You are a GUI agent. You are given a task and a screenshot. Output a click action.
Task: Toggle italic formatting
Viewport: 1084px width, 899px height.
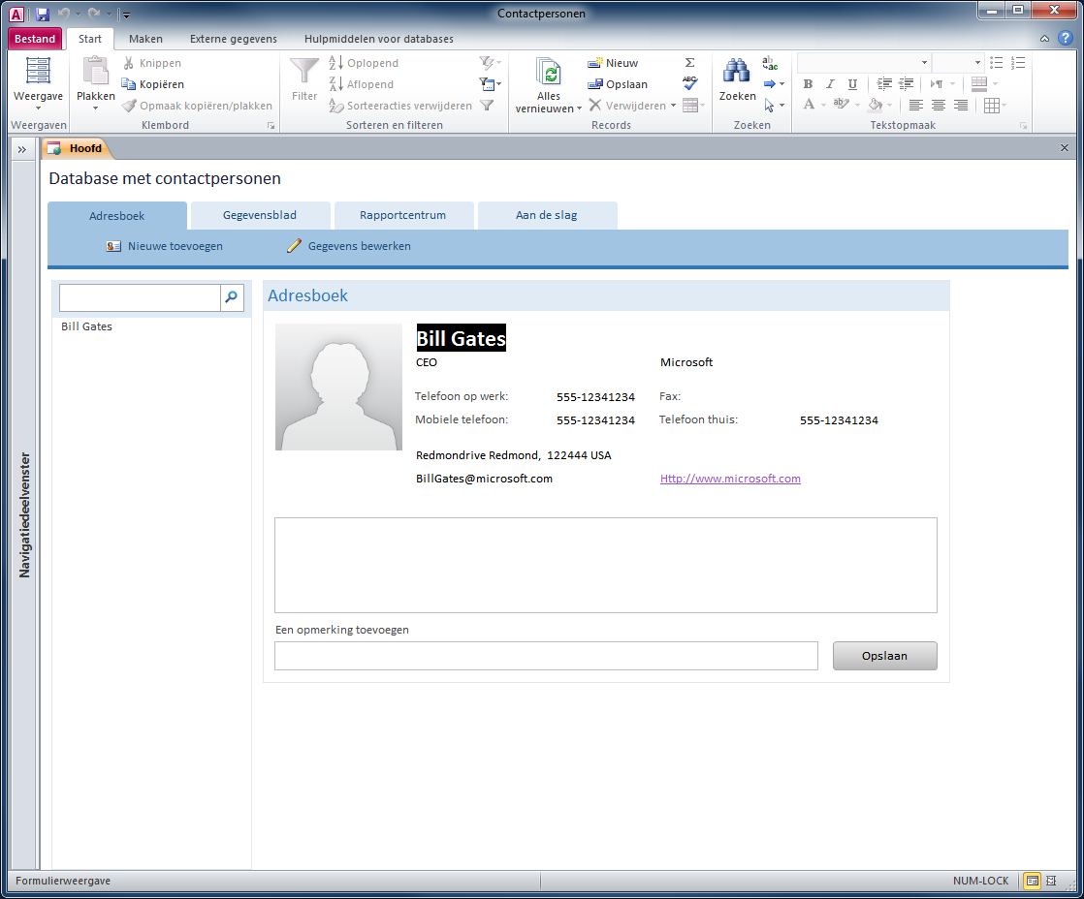tap(830, 84)
